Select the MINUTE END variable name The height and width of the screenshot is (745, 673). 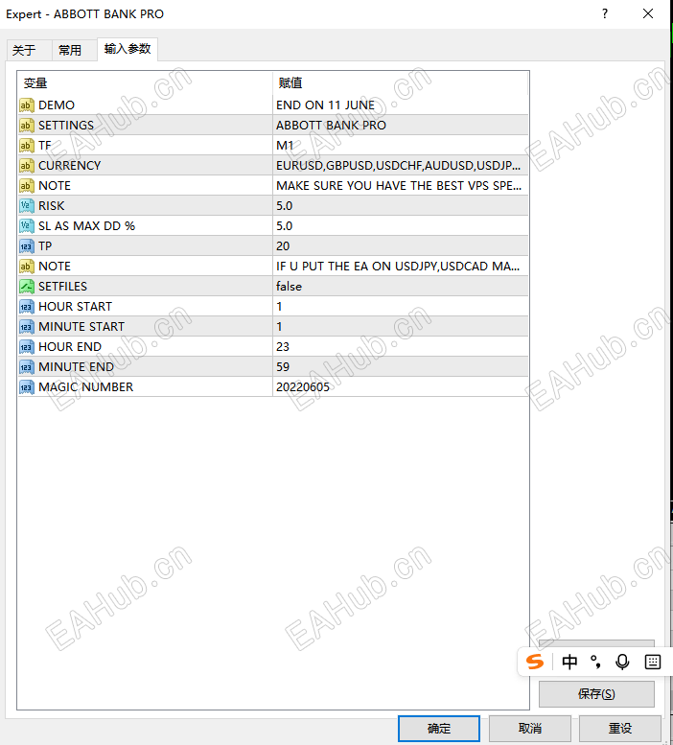76,367
